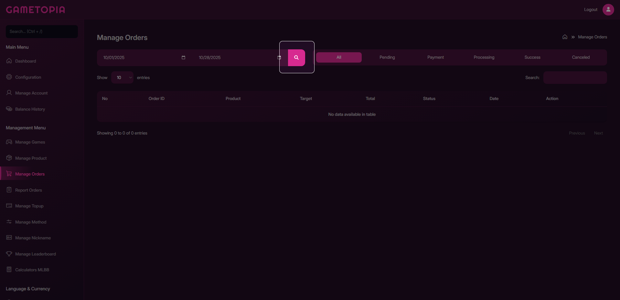The height and width of the screenshot is (300, 620).
Task: Click the Next pagination button
Action: point(598,133)
